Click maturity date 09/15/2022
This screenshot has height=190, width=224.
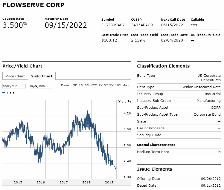(66, 25)
